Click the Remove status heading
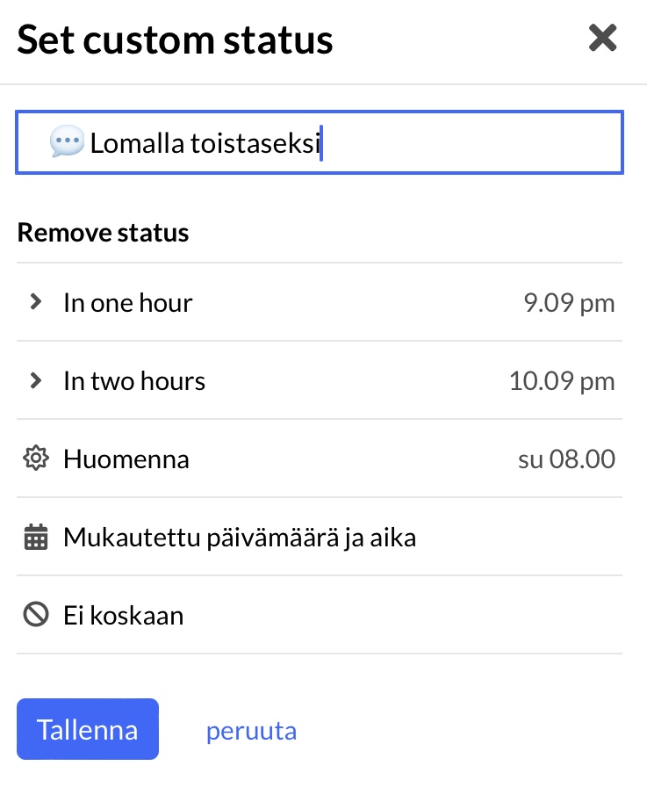The image size is (647, 809). pos(103,233)
